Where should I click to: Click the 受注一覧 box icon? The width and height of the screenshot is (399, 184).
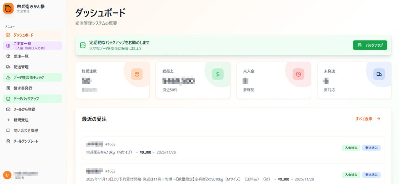(8, 56)
